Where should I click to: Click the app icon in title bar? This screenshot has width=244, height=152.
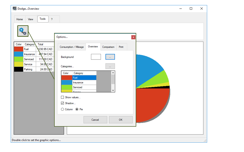point(15,9)
